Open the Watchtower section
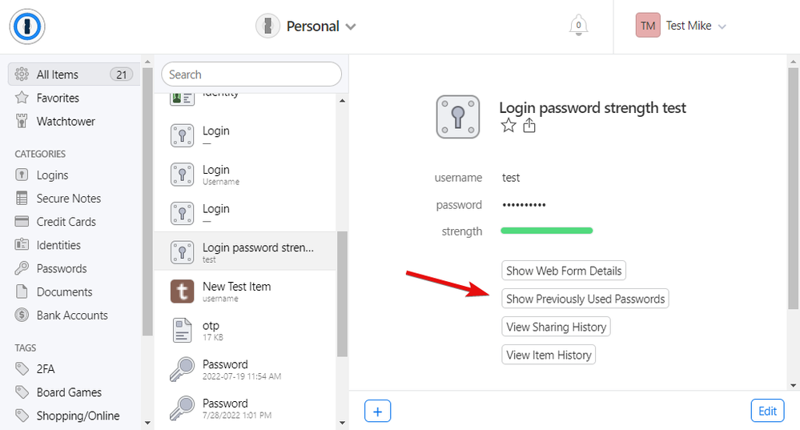Viewport: 800px width, 430px height. coord(65,122)
